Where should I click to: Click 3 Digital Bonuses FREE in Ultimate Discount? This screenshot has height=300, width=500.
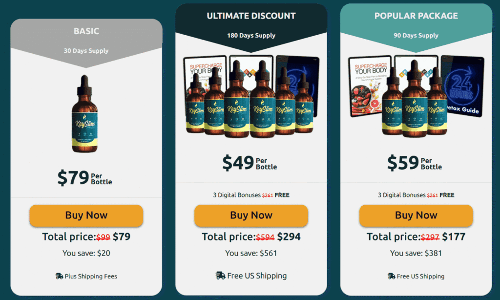coord(251,195)
